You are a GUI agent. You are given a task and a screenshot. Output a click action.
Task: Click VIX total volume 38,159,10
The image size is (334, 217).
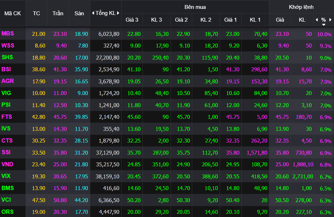coord(107,177)
